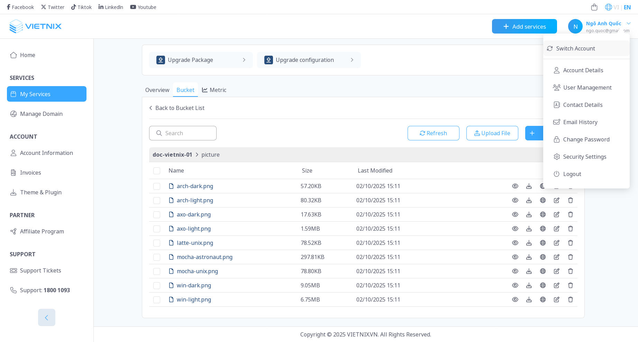The image size is (638, 342).
Task: Download the arch-light.png file
Action: click(x=529, y=200)
